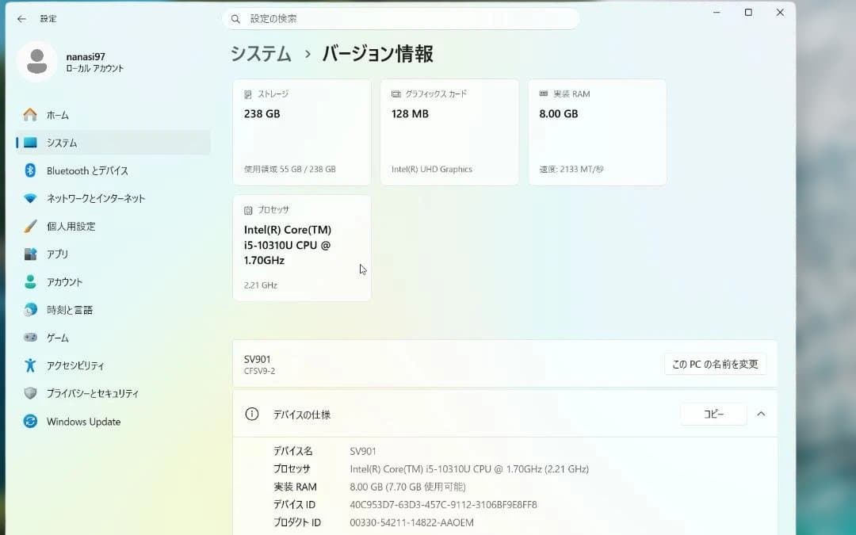
Task: Click the Bluetooth icon in sidebar
Action: pos(30,170)
